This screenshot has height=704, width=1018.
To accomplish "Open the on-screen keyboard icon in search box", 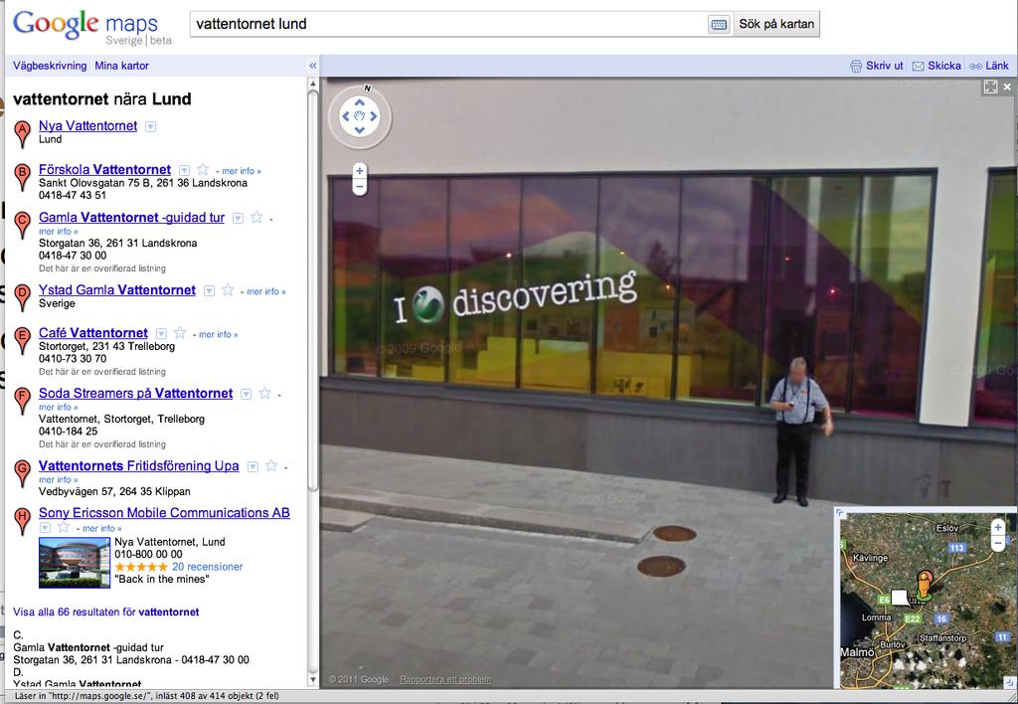I will pyautogui.click(x=719, y=25).
